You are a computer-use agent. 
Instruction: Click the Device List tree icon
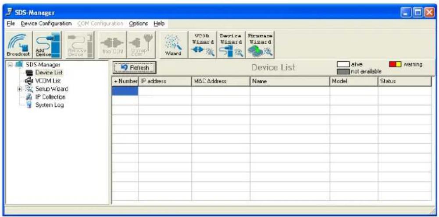29,73
